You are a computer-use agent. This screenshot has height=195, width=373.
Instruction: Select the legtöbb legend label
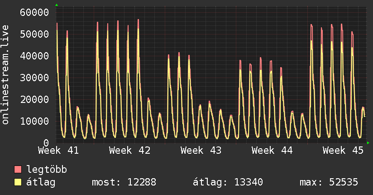click(47, 170)
